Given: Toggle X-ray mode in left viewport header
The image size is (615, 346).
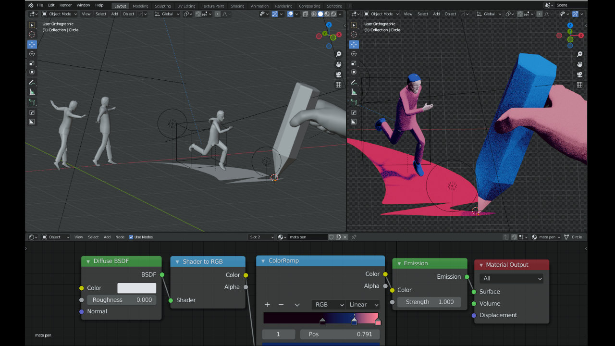Looking at the screenshot, I should pyautogui.click(x=306, y=14).
